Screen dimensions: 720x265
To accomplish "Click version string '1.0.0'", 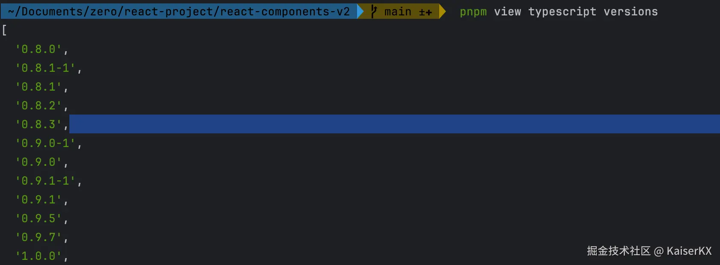I will 39,256.
